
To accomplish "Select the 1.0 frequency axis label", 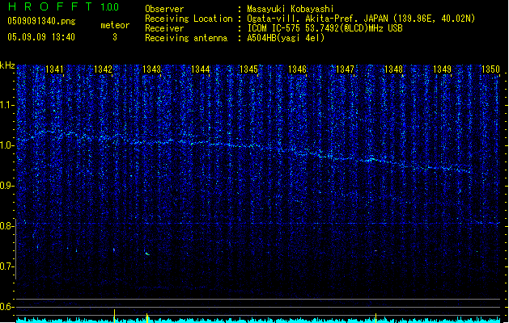I will (x=7, y=145).
